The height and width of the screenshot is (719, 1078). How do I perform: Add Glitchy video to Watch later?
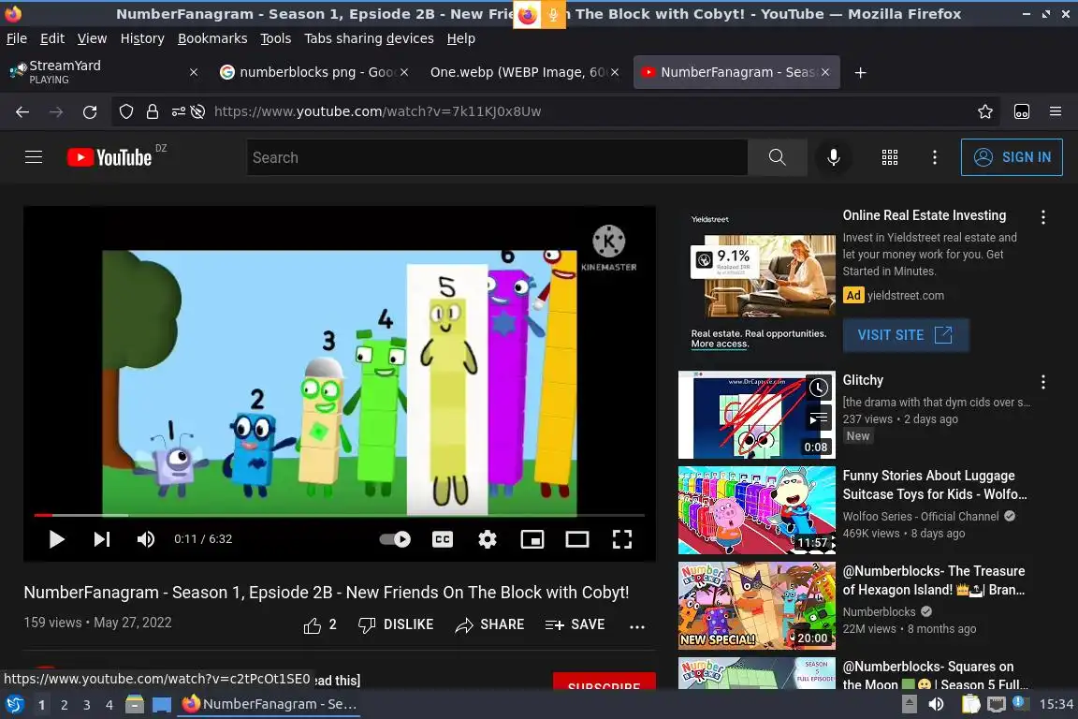pyautogui.click(x=818, y=388)
